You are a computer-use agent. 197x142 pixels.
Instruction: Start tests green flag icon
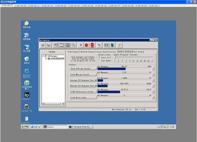(80, 45)
